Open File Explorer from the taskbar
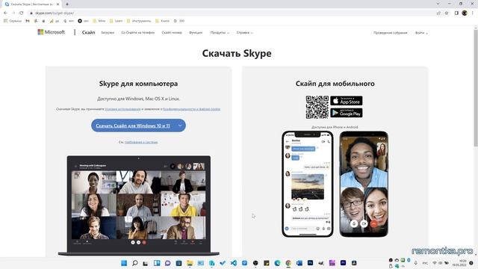478x269 pixels. point(190,263)
